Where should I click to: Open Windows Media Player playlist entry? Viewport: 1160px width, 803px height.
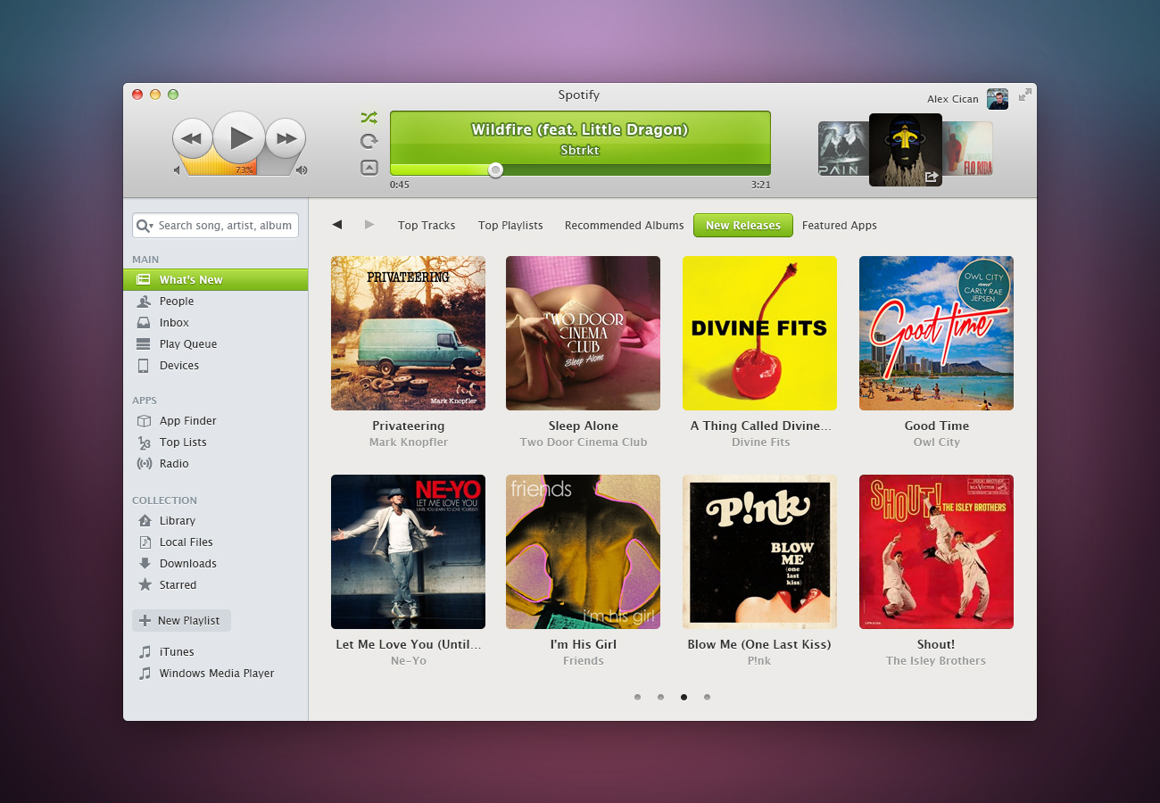click(x=215, y=674)
